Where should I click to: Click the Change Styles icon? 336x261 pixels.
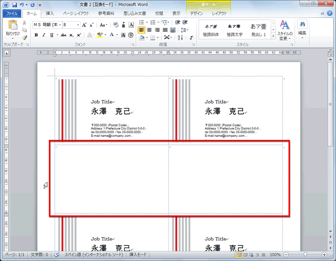285,25
